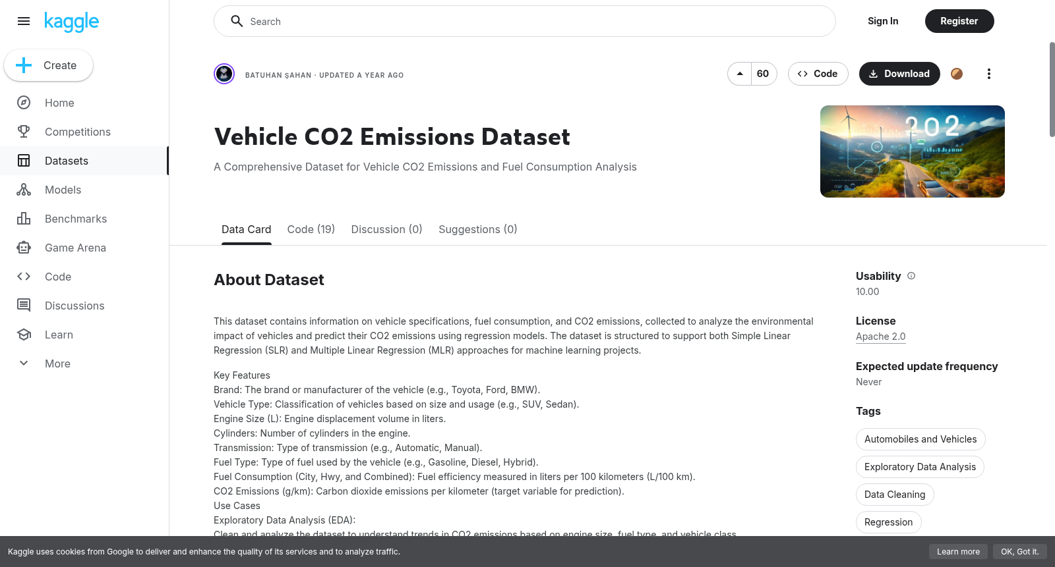Click the Vehicle CO2 Emissions Dataset title
This screenshot has height=567, width=1055.
coord(392,137)
